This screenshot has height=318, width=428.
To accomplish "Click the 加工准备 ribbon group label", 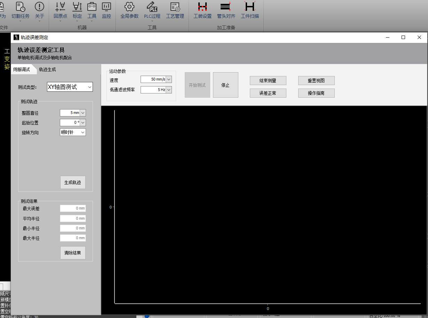I will point(226,28).
